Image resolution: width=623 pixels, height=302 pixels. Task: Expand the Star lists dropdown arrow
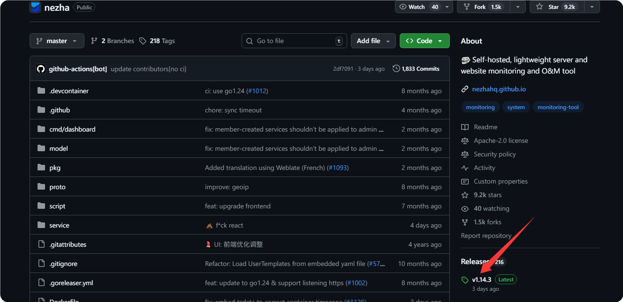592,7
